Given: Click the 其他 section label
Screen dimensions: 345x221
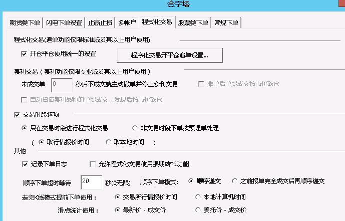Looking at the screenshot, I should (20, 151).
